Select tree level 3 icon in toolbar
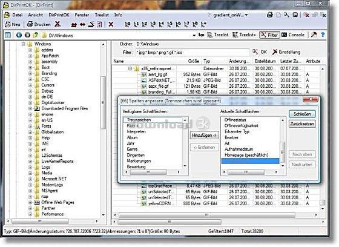339x247 pixels. point(153,24)
